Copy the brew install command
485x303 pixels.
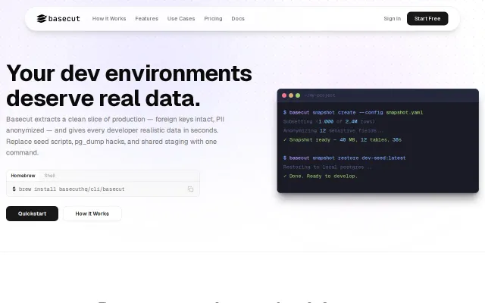[x=190, y=189]
